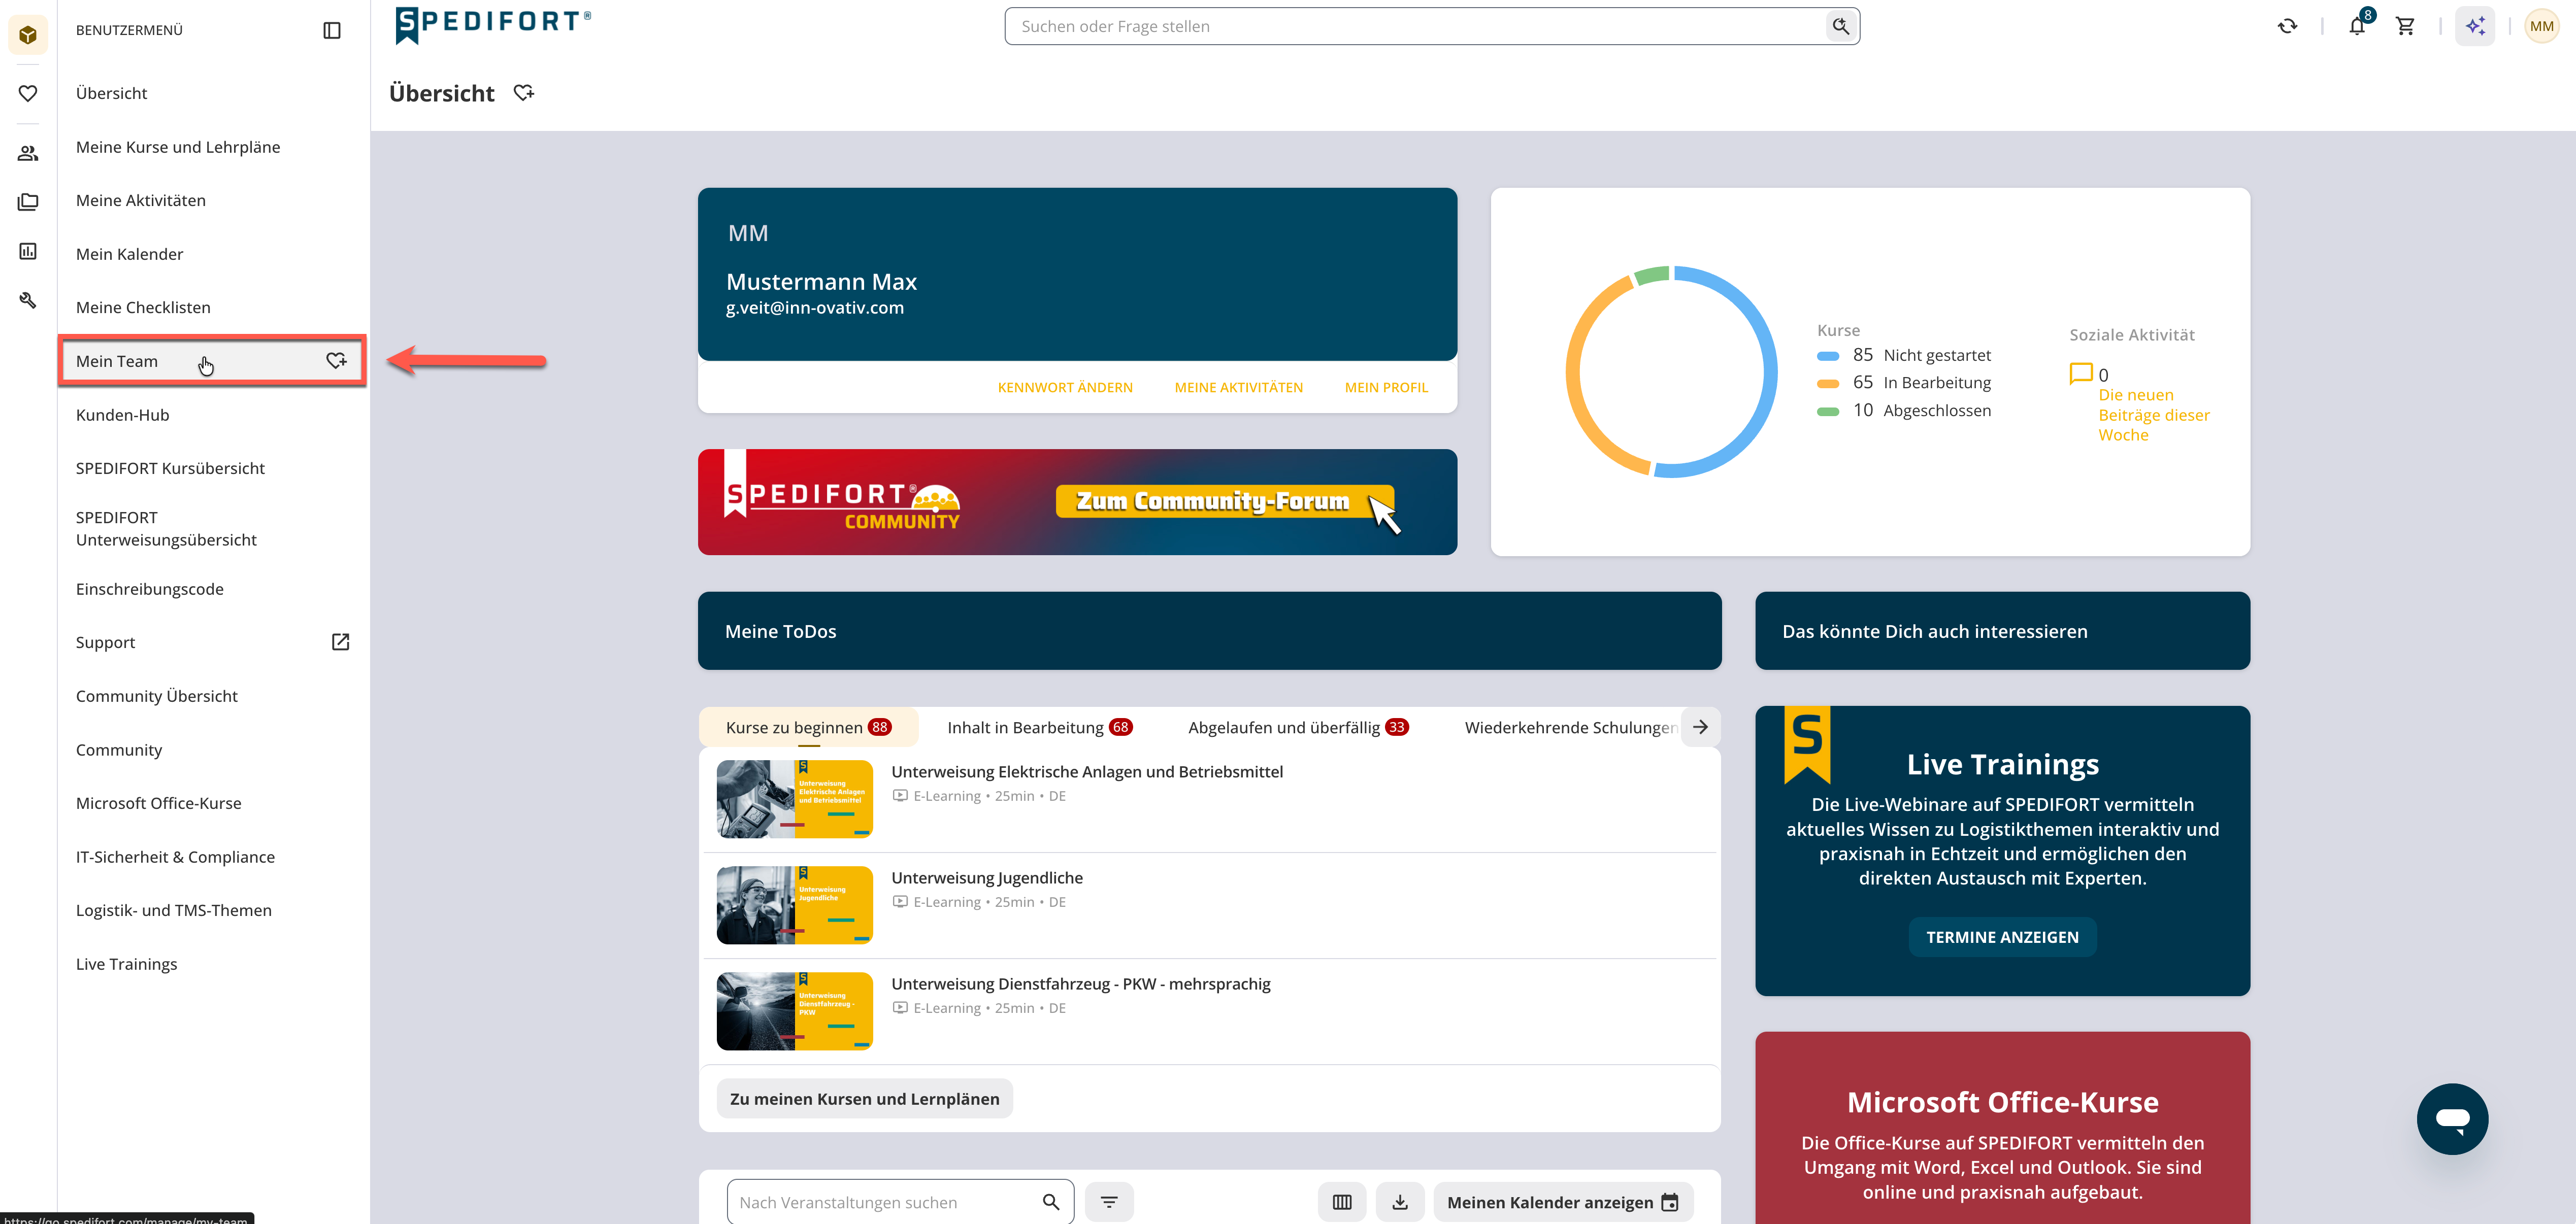Open the Microsoft Office-Kurse promo card

[2002, 1127]
